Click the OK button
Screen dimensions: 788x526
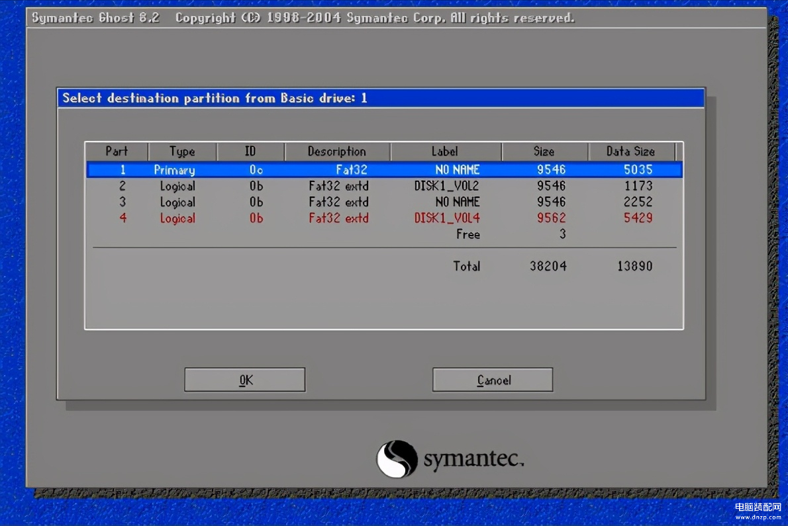245,380
